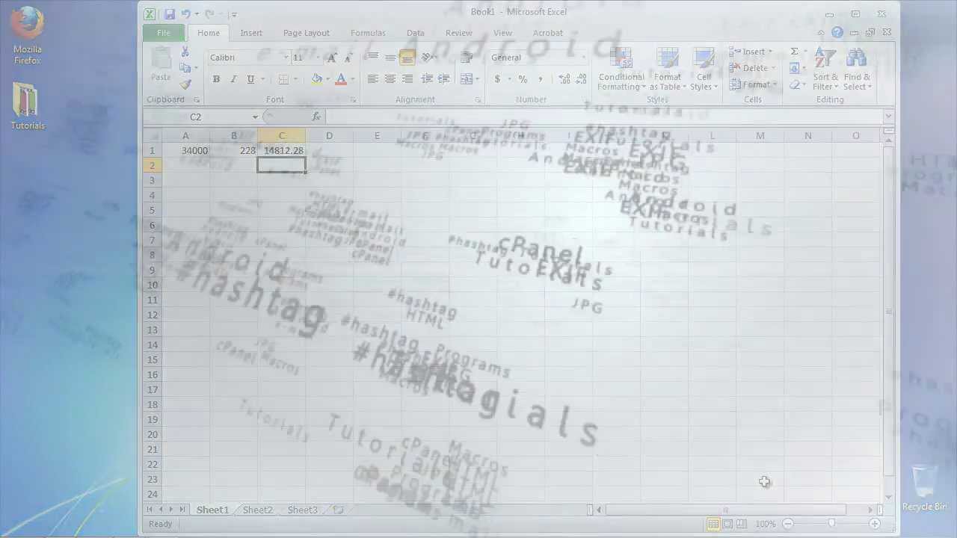Click the Cut scissors icon

tap(185, 52)
